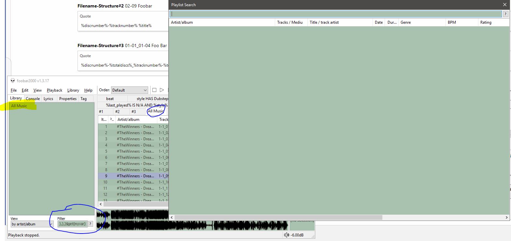Sort by Title / track artist column
The image size is (511, 241).
point(340,22)
